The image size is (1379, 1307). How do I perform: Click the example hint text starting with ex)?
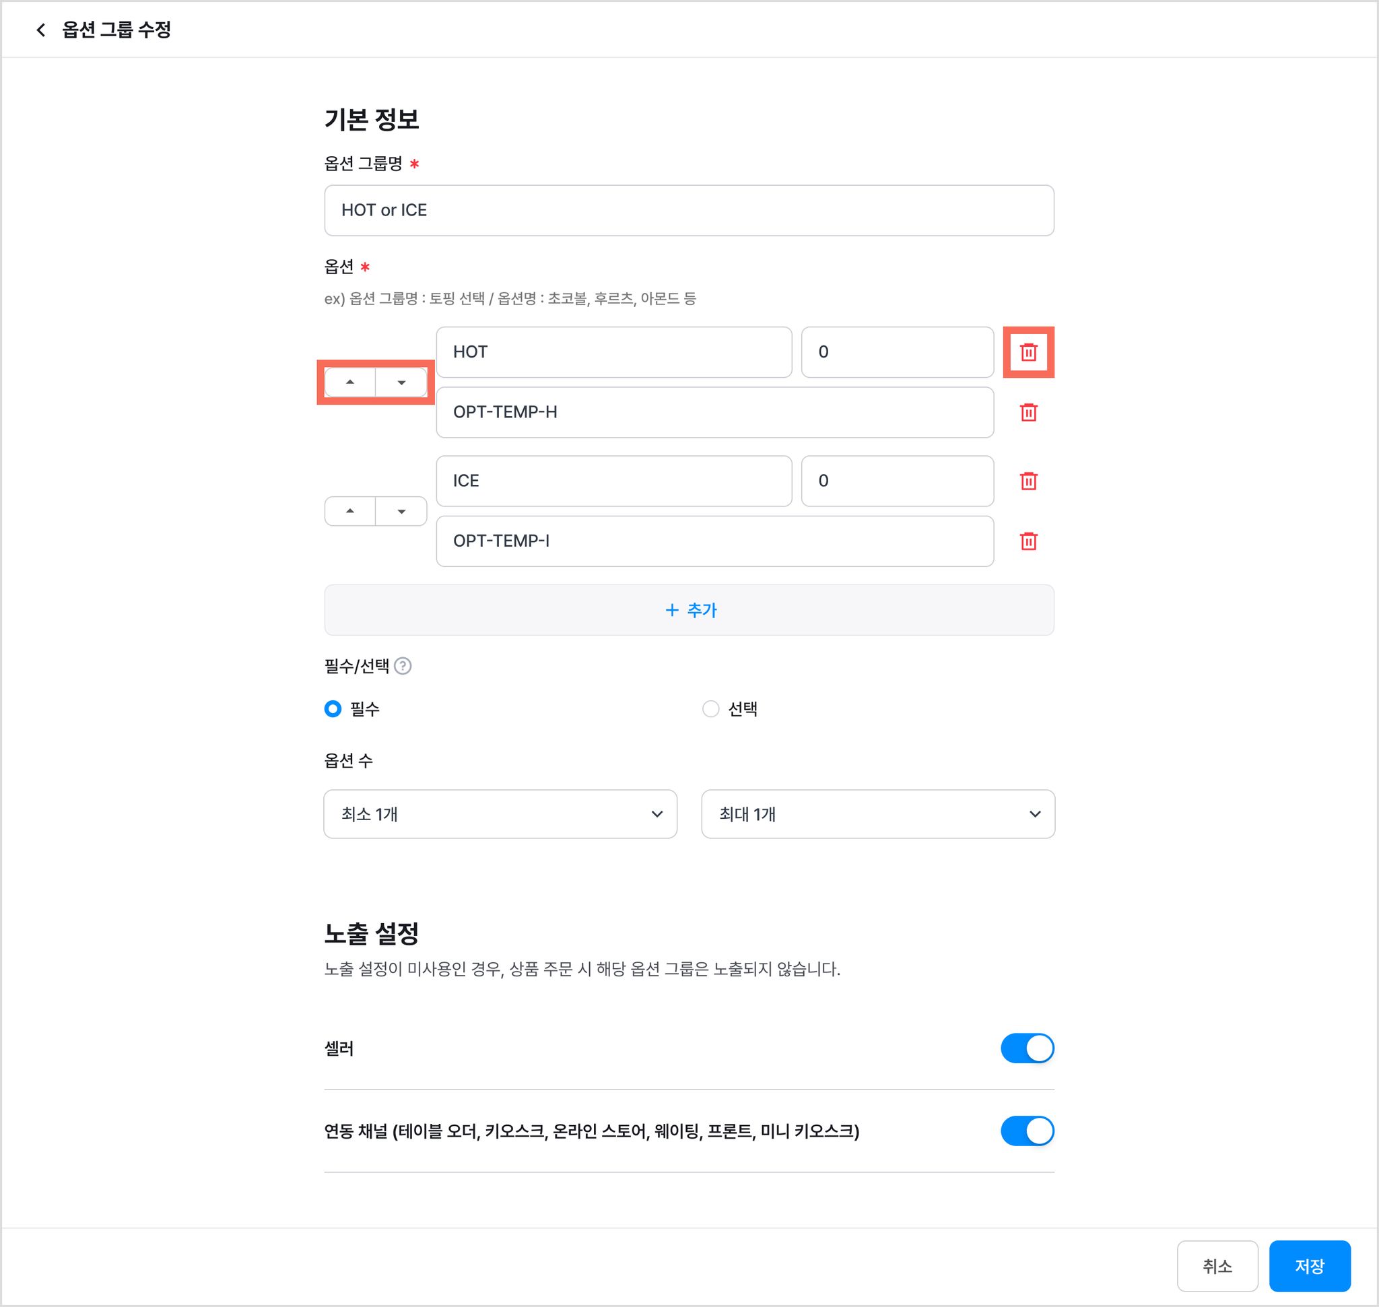click(x=510, y=299)
